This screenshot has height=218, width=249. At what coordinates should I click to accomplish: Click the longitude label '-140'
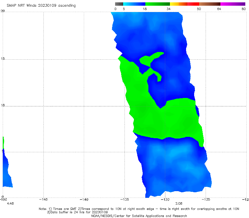[x=84, y=199]
